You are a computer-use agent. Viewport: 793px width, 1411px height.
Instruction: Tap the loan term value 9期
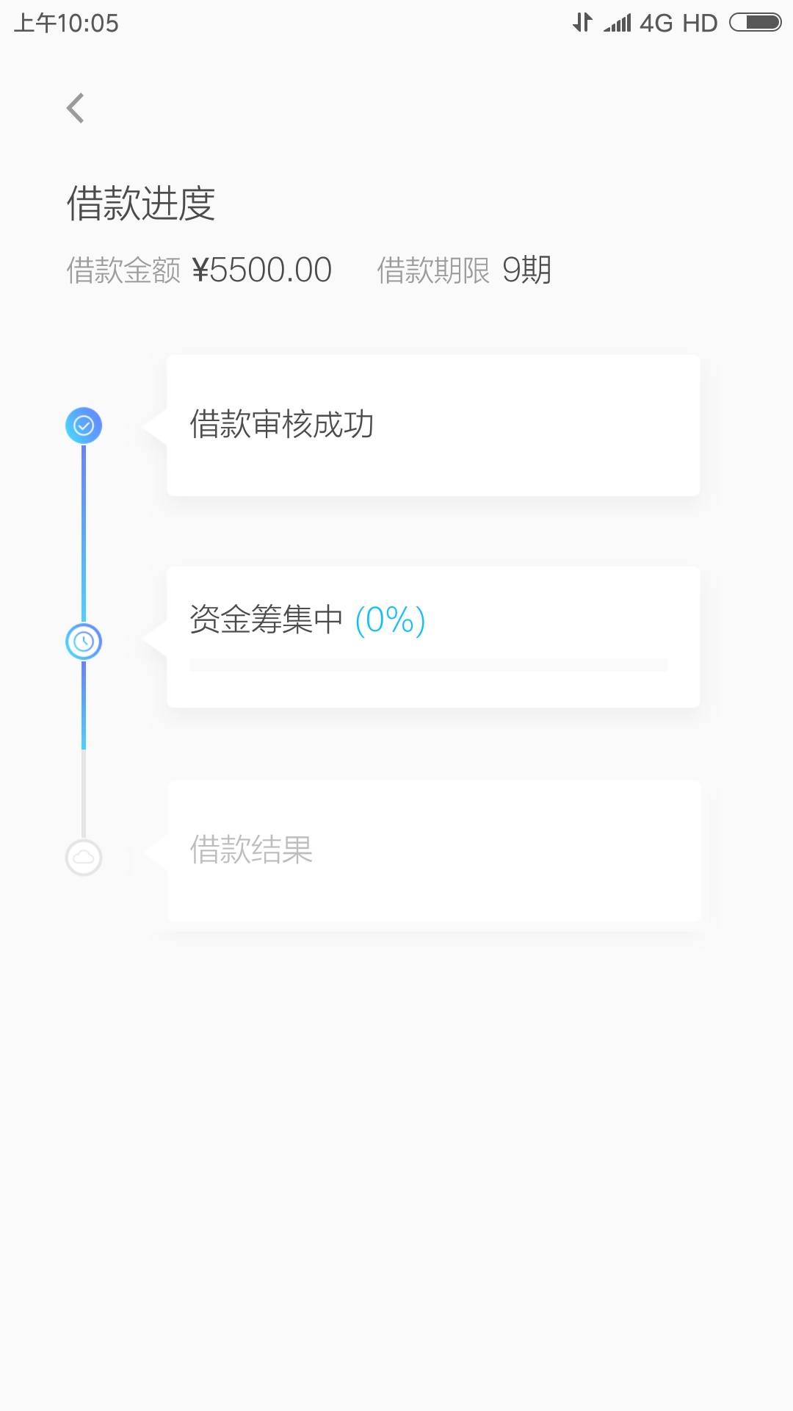coord(526,270)
